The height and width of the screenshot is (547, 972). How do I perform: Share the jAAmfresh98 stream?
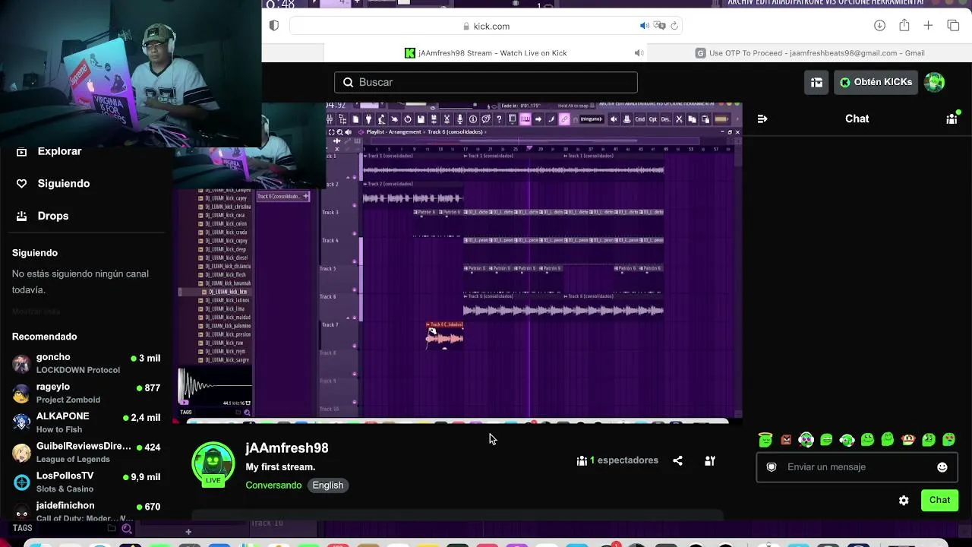[x=677, y=460]
